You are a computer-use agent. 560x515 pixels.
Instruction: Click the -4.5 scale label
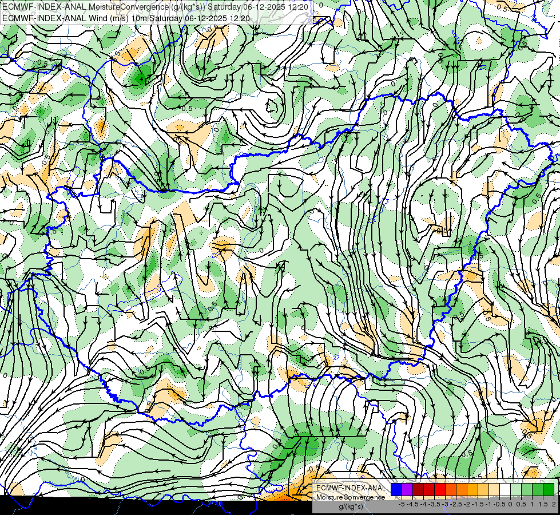412,504
